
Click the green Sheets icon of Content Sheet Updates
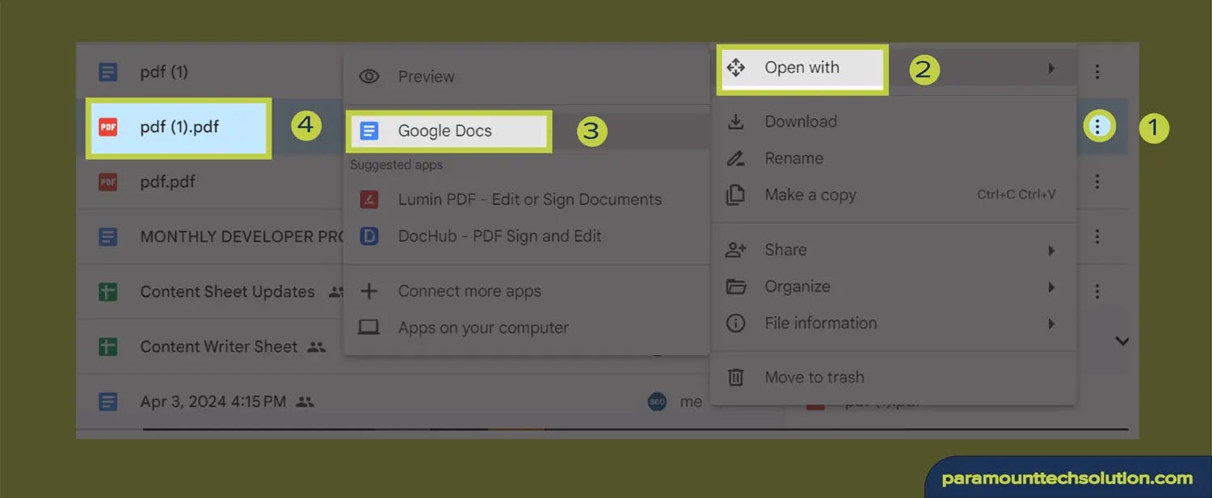(x=107, y=291)
